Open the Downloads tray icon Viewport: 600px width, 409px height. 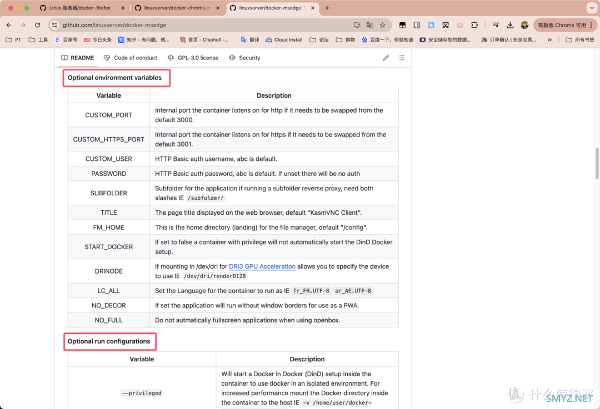click(510, 25)
